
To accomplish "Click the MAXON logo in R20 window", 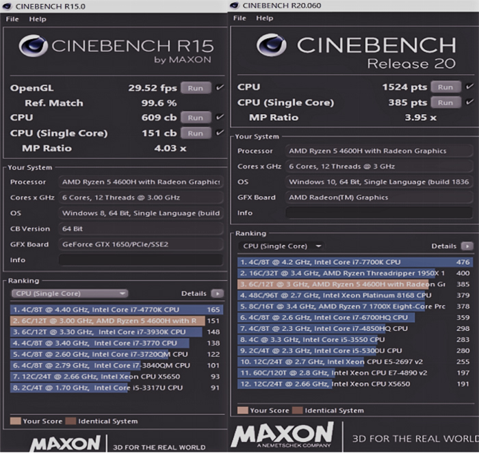I will (282, 435).
